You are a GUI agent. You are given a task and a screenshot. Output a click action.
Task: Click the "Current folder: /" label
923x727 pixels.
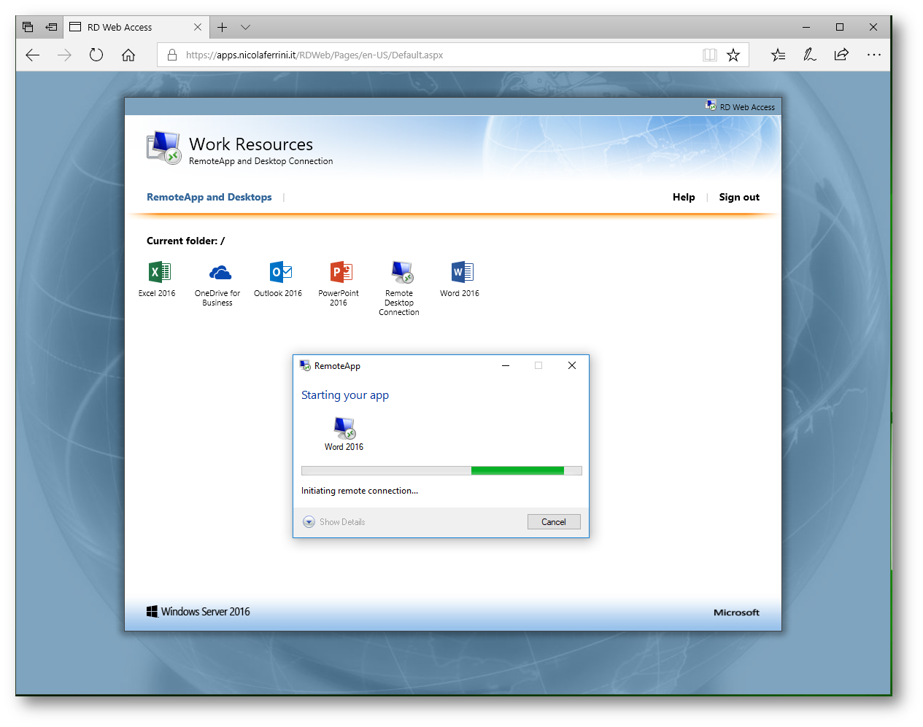(185, 241)
